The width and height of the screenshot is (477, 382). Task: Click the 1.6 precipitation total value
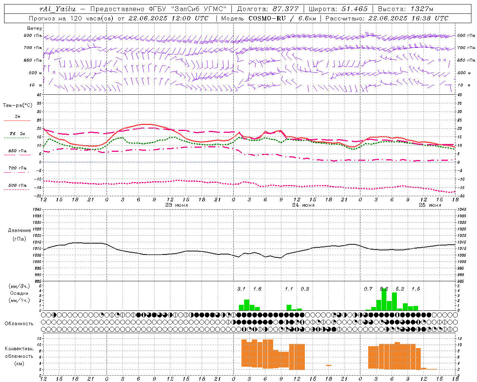point(257,289)
